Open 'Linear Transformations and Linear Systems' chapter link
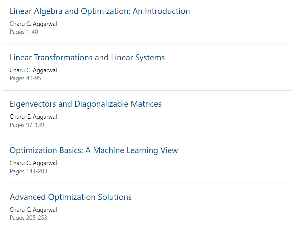This screenshot has width=291, height=233. pyautogui.click(x=87, y=58)
